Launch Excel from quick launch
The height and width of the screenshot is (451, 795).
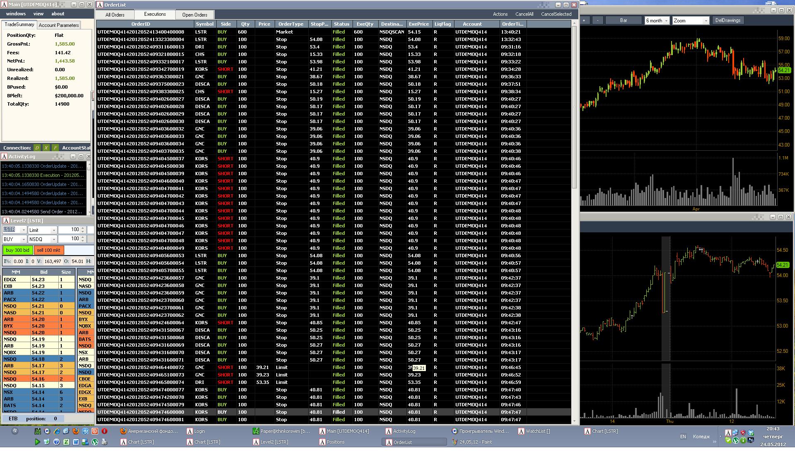(66, 442)
